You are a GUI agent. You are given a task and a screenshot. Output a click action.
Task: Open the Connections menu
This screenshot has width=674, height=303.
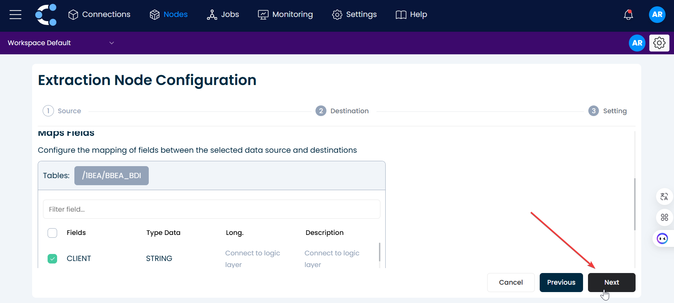point(99,14)
